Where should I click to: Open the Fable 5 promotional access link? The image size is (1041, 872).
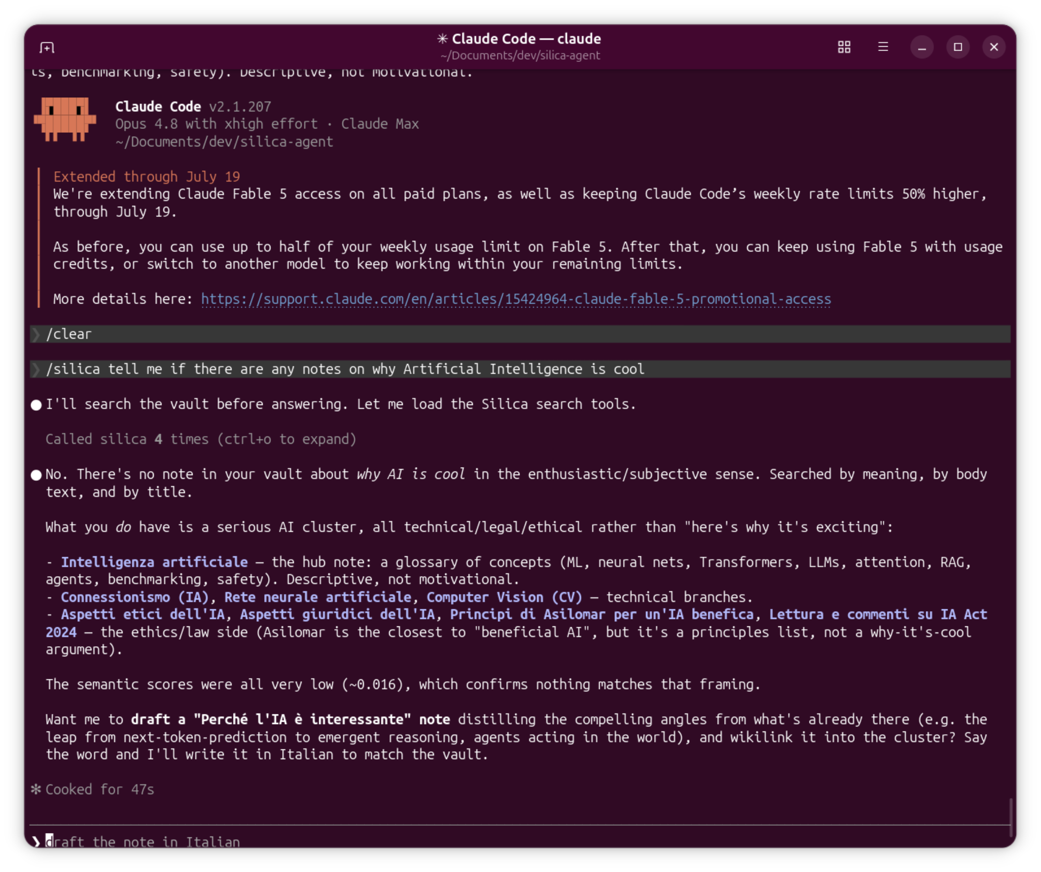(516, 299)
